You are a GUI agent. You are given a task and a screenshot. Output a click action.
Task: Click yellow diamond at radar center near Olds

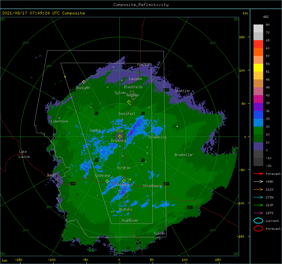pos(120,137)
